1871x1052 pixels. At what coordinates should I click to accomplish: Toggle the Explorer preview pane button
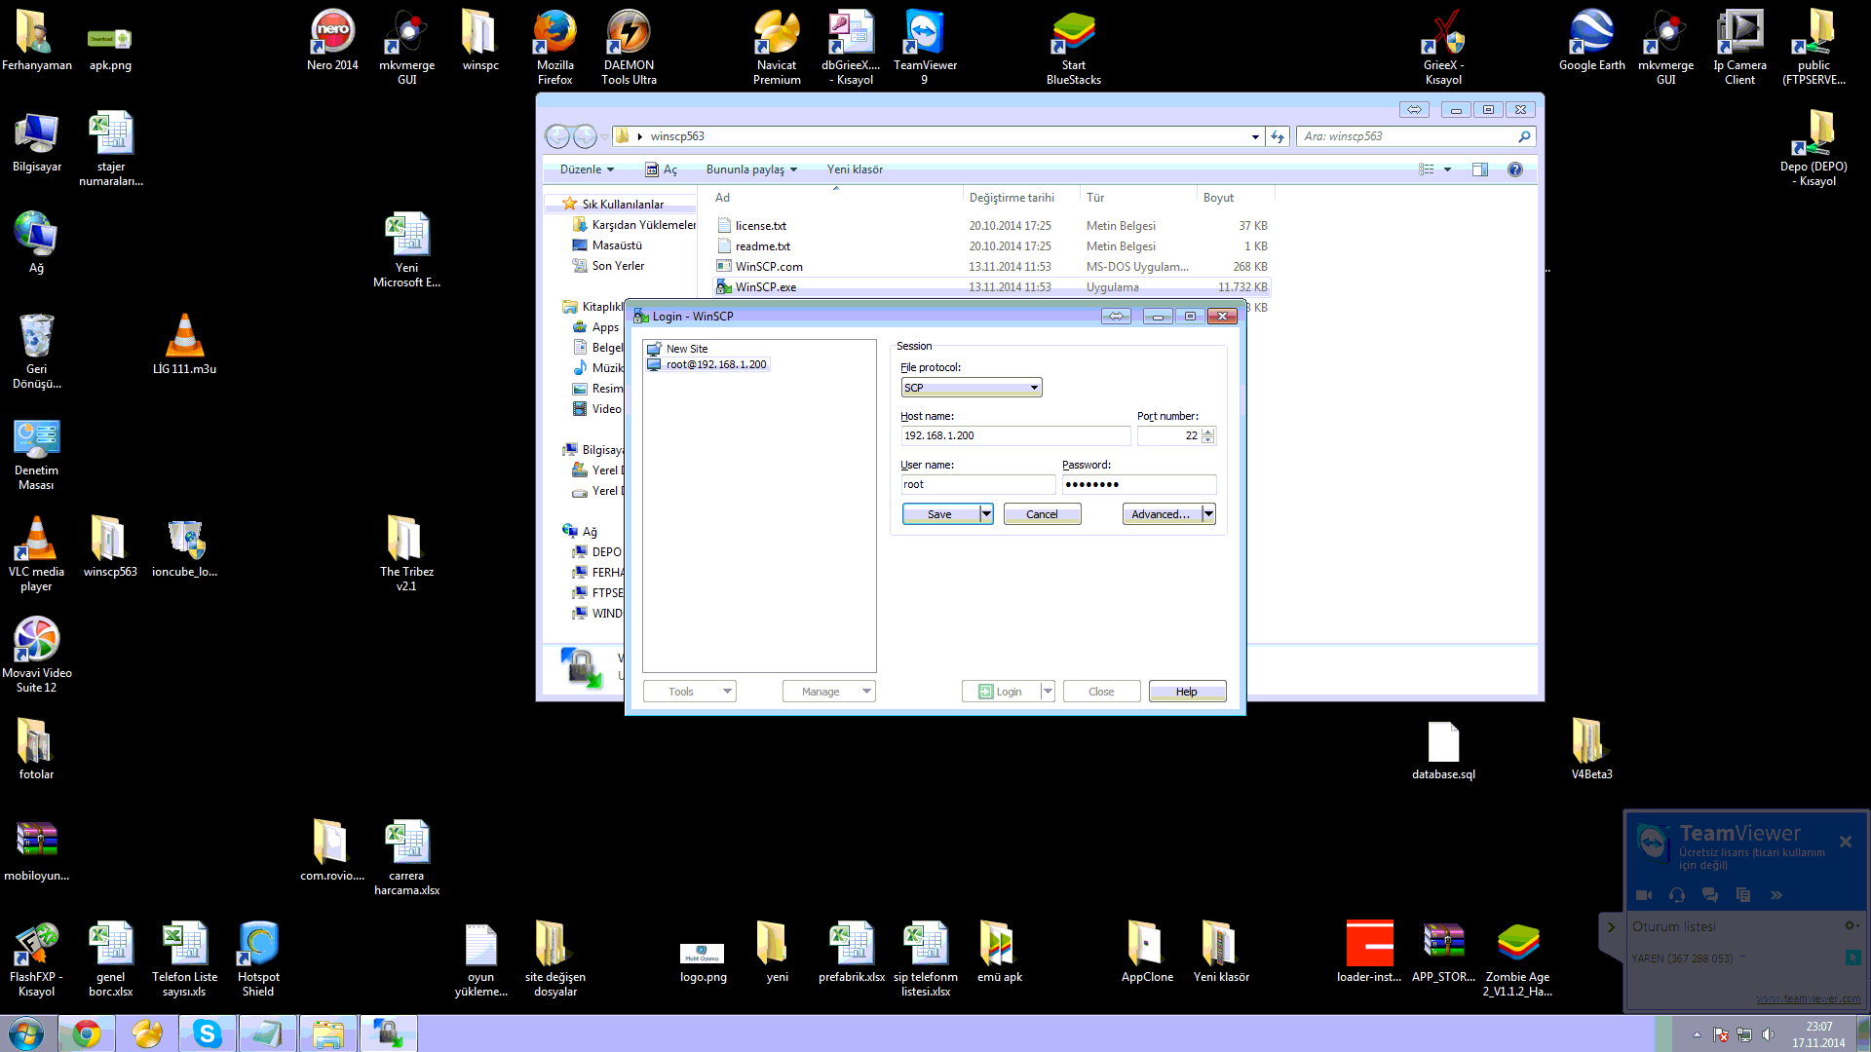pyautogui.click(x=1479, y=169)
